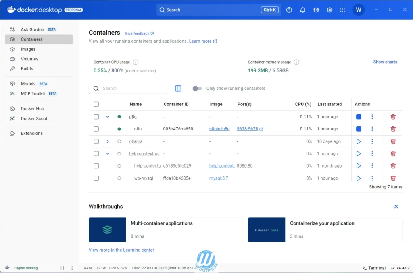Open Builds in sidebar

39,68
